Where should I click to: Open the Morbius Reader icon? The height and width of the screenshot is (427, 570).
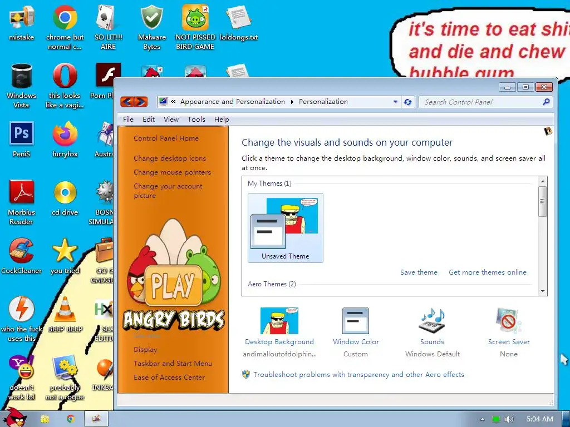[x=22, y=202]
